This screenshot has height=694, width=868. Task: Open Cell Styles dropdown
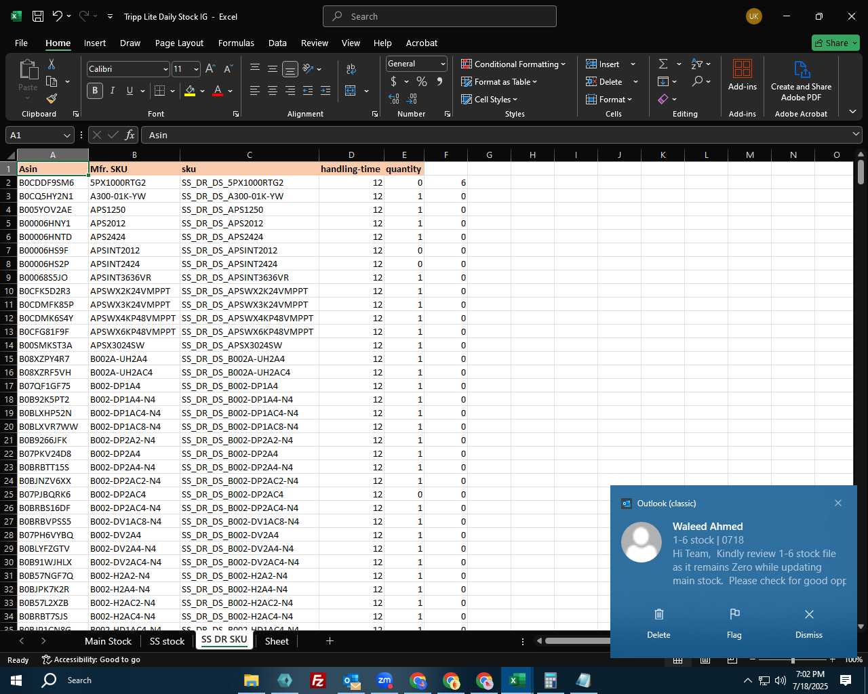tap(489, 99)
